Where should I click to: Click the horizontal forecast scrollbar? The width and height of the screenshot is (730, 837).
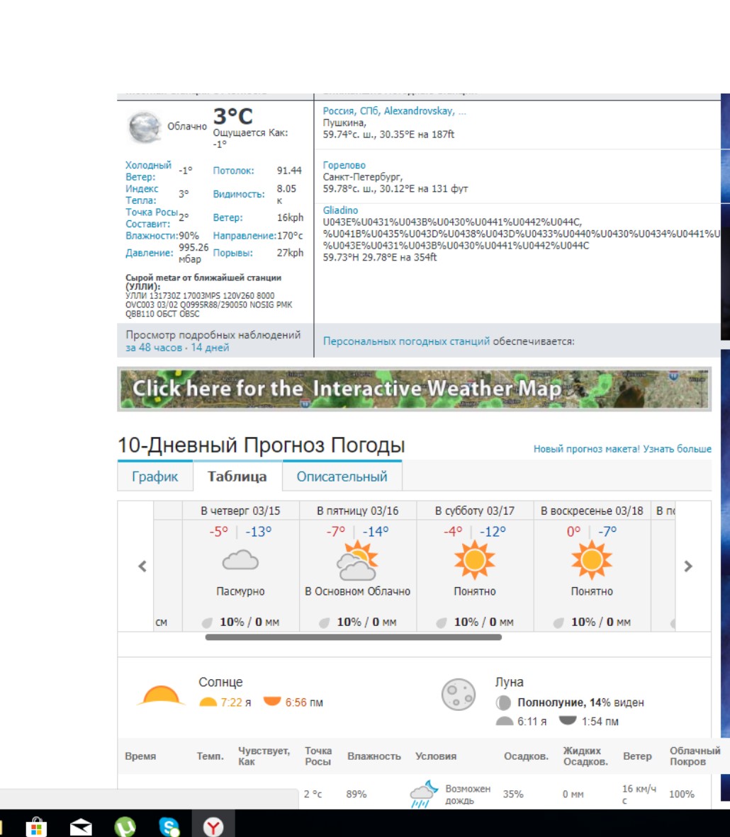(x=353, y=637)
